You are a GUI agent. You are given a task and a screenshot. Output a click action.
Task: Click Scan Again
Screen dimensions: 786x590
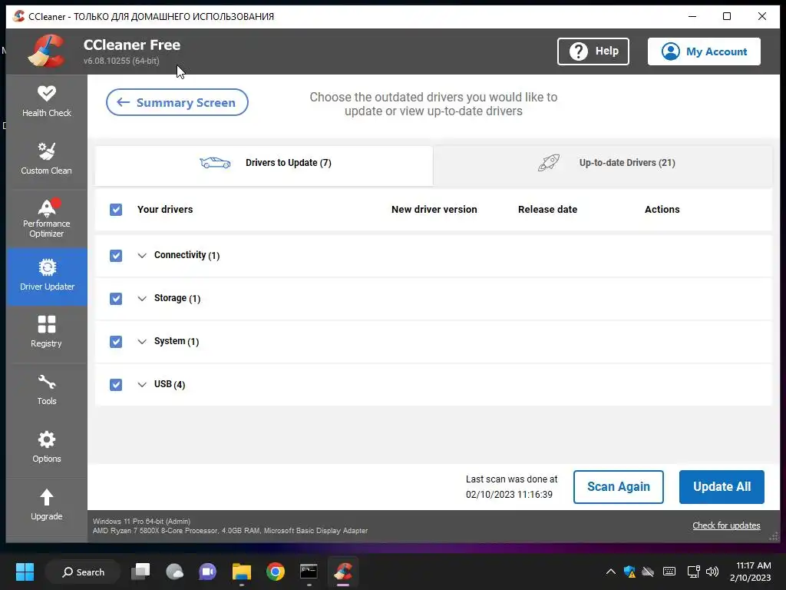[618, 486]
